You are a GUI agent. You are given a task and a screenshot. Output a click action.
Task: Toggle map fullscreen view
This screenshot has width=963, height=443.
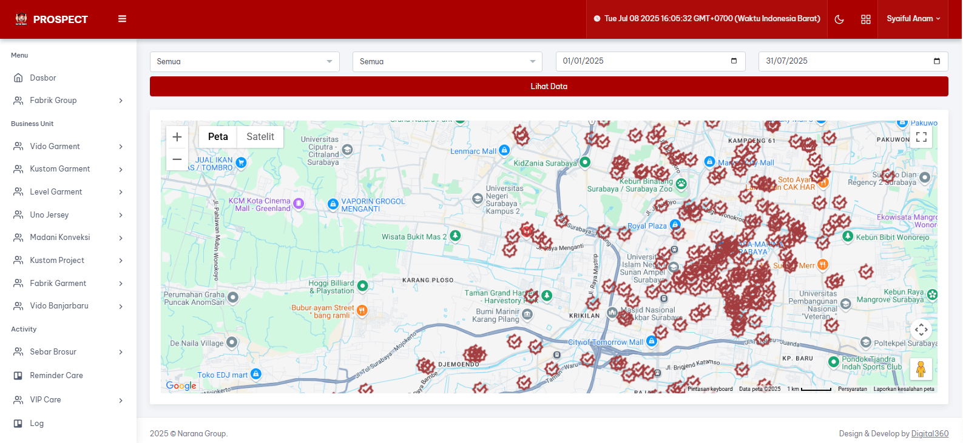[x=921, y=137]
